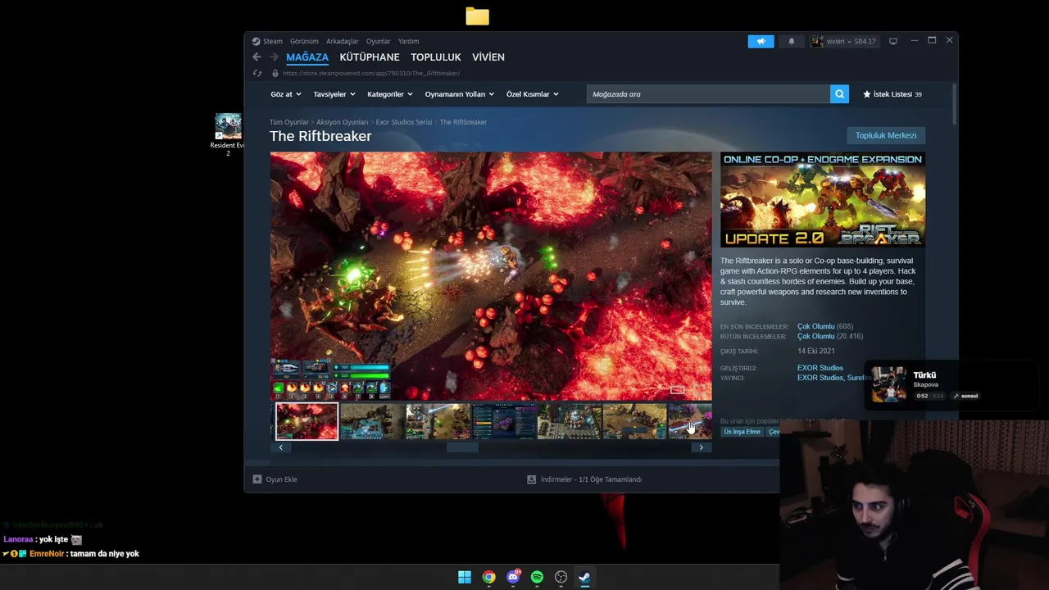Expand the Özel Kısımlar dropdown
Viewport: 1049px width, 590px height.
coord(532,94)
